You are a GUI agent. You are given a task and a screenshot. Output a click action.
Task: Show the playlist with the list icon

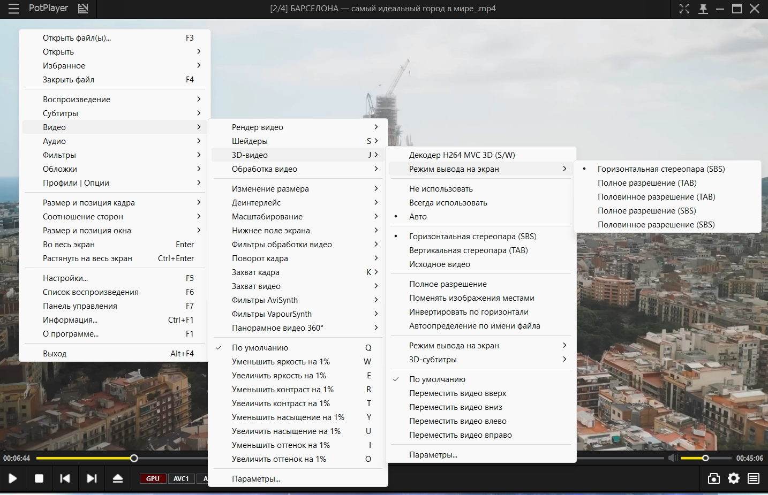pyautogui.click(x=754, y=478)
